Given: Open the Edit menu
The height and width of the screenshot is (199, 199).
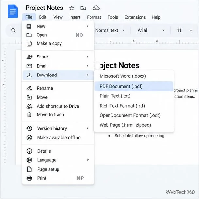Looking at the screenshot, I should (x=42, y=17).
